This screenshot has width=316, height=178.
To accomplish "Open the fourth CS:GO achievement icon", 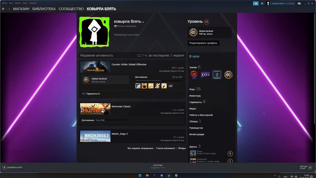I will (x=157, y=86).
